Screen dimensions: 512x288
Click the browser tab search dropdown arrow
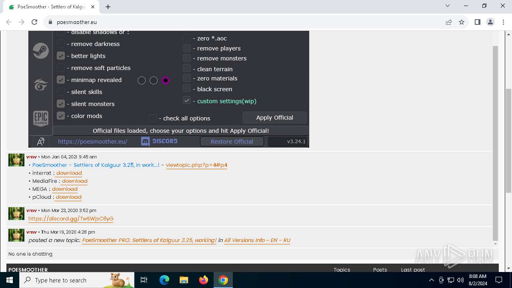click(x=448, y=6)
